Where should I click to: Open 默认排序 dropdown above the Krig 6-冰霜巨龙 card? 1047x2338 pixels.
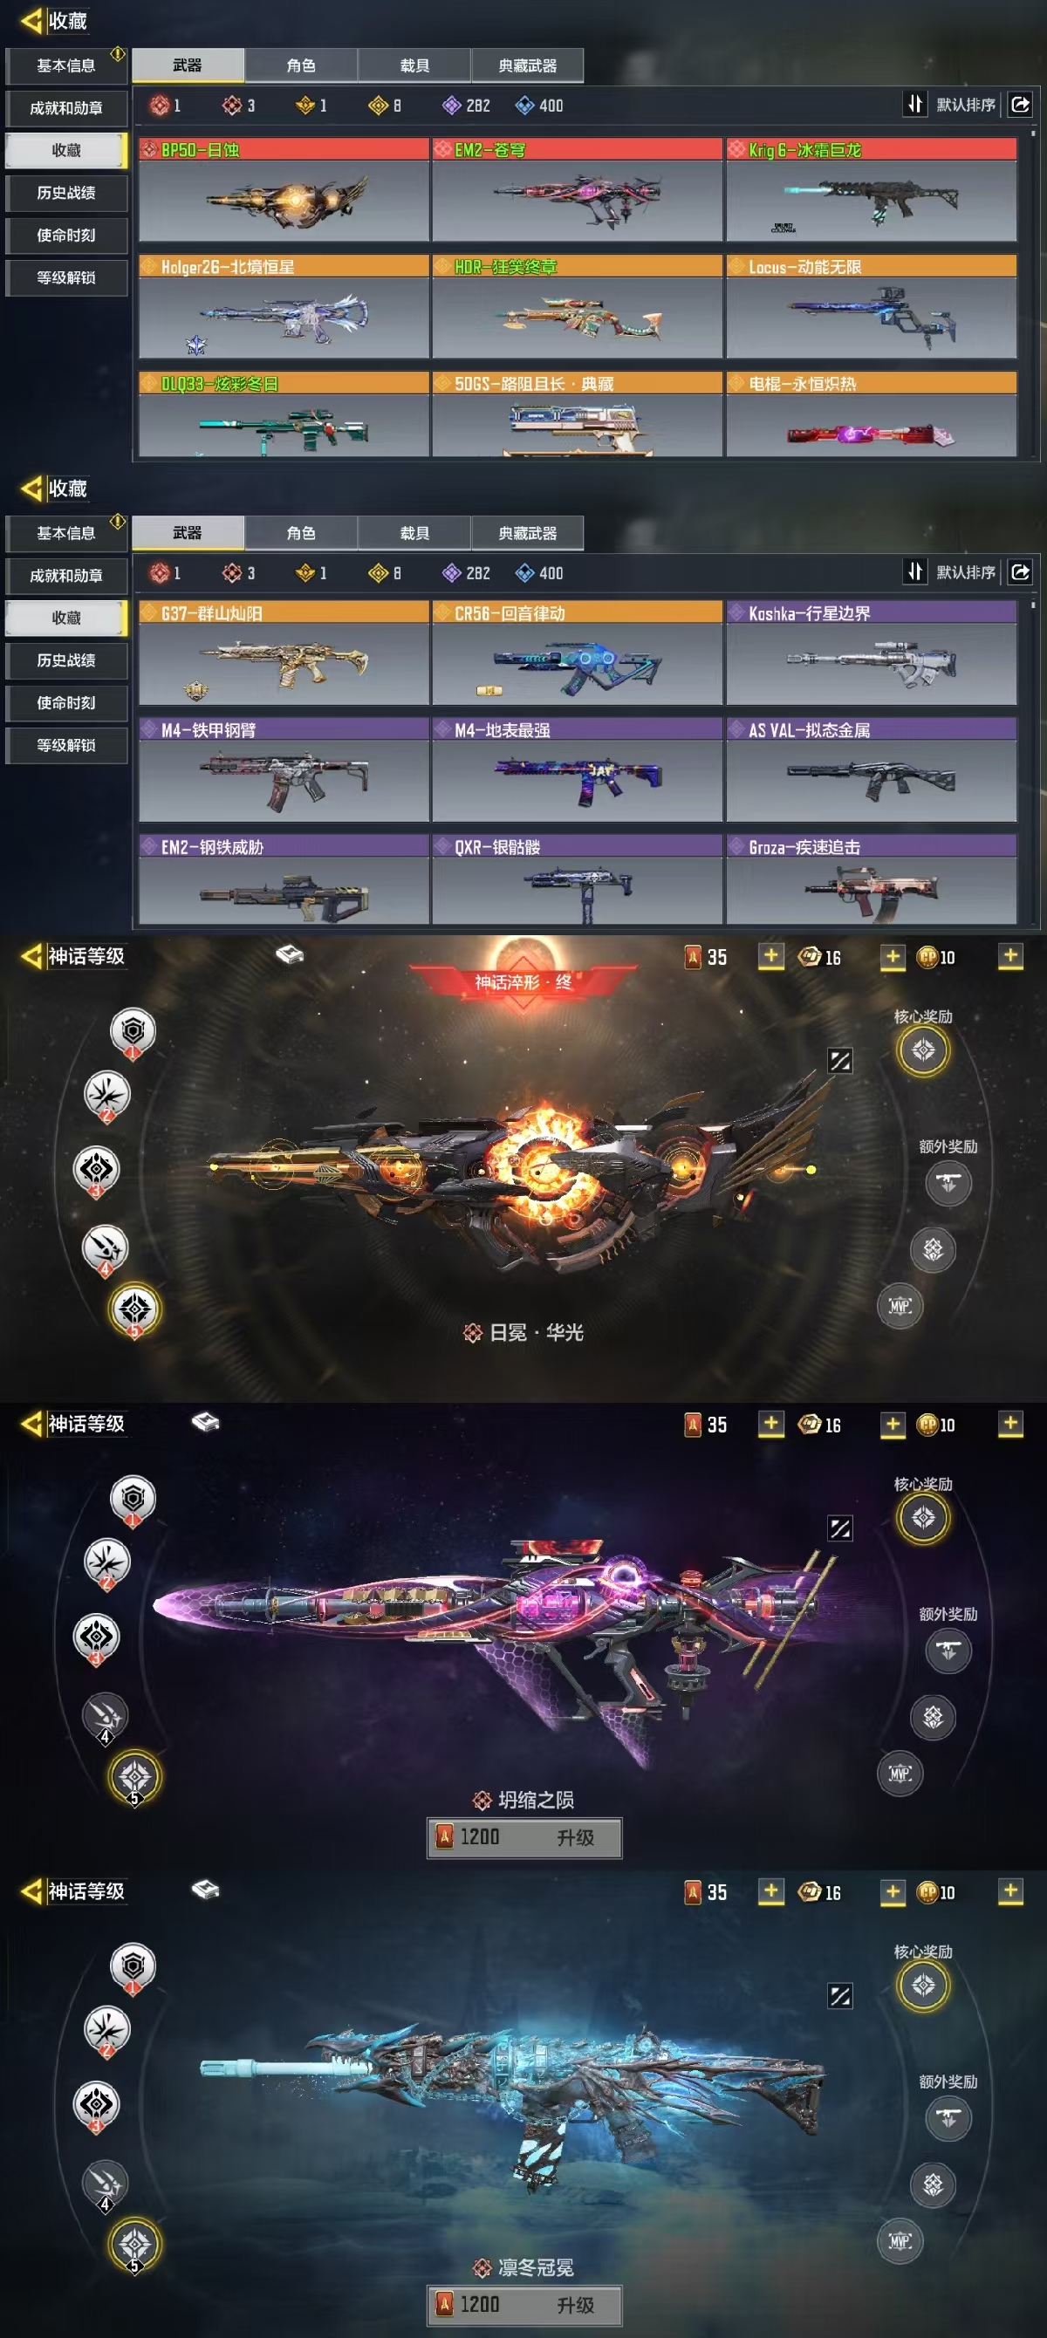pos(965,105)
